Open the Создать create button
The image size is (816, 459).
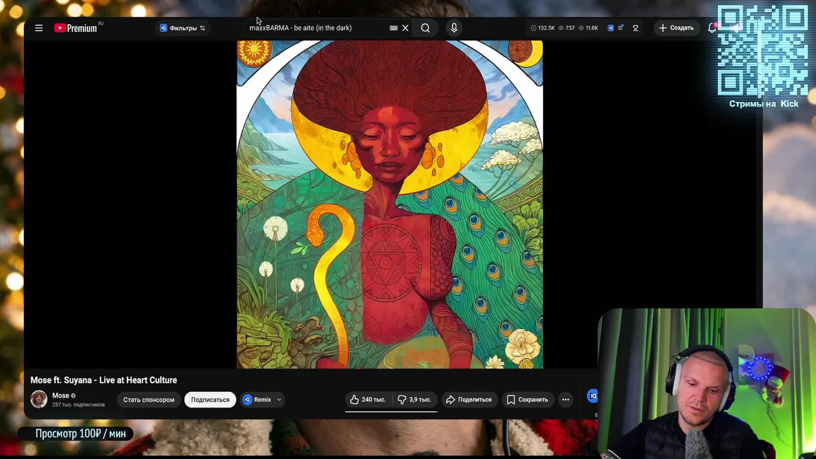[x=676, y=28]
